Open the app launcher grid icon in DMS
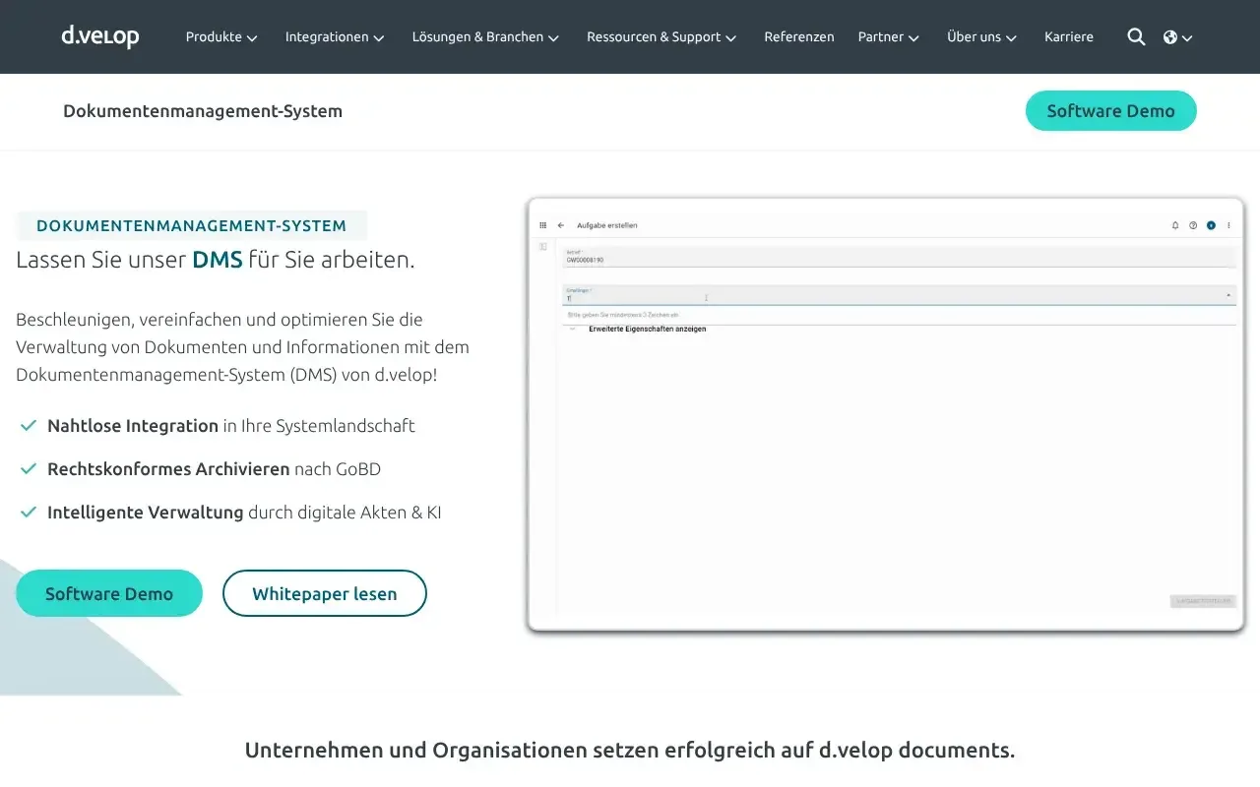Image resolution: width=1260 pixels, height=787 pixels. pyautogui.click(x=542, y=224)
